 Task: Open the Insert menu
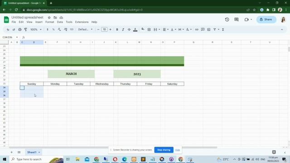tap(39, 22)
